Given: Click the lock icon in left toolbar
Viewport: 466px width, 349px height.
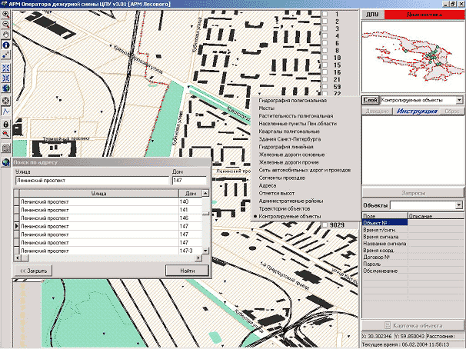Looking at the screenshot, I should (x=6, y=124).
